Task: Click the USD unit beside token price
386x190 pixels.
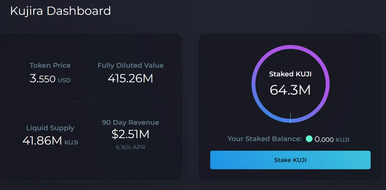Action: pyautogui.click(x=64, y=80)
